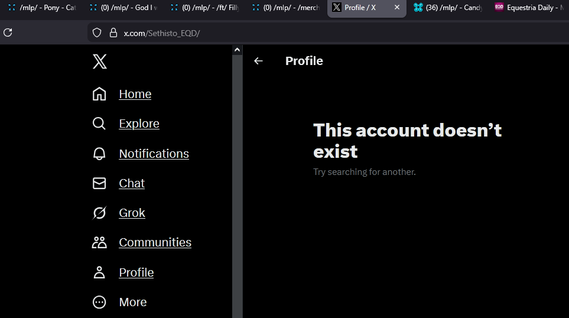The height and width of the screenshot is (318, 569).
Task: Click the Notifications bell icon
Action: (x=99, y=154)
